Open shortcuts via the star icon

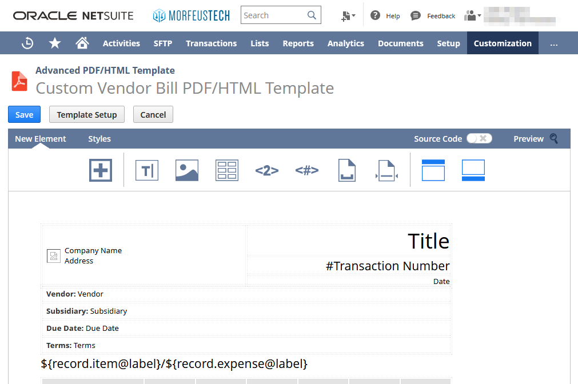tap(54, 43)
